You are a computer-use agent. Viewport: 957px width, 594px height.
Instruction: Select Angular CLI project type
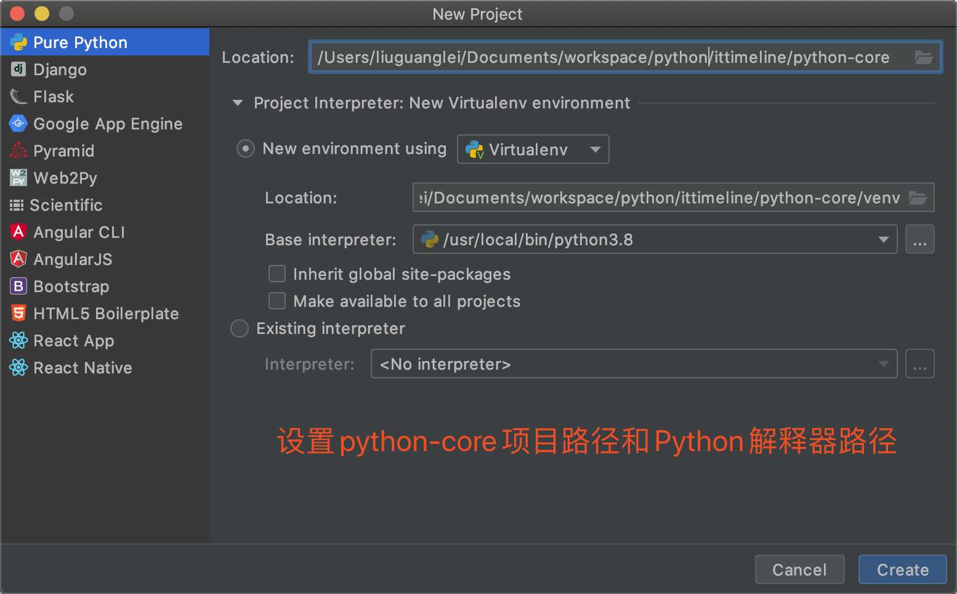click(105, 232)
